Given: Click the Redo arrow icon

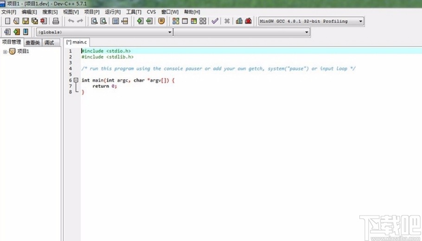Looking at the screenshot, I should coord(80,21).
